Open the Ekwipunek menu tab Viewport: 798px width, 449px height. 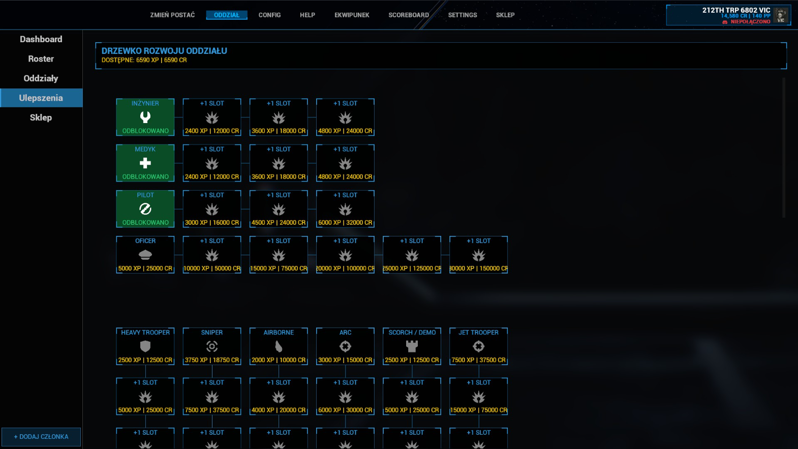click(352, 15)
